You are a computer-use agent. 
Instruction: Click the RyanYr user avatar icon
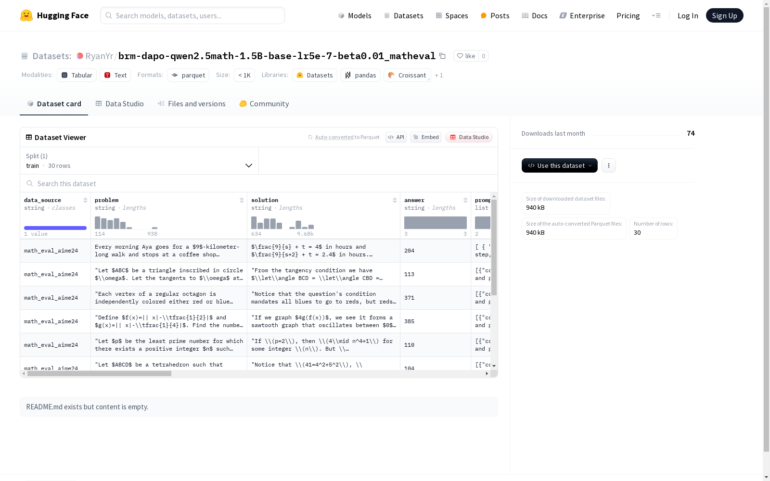[80, 56]
